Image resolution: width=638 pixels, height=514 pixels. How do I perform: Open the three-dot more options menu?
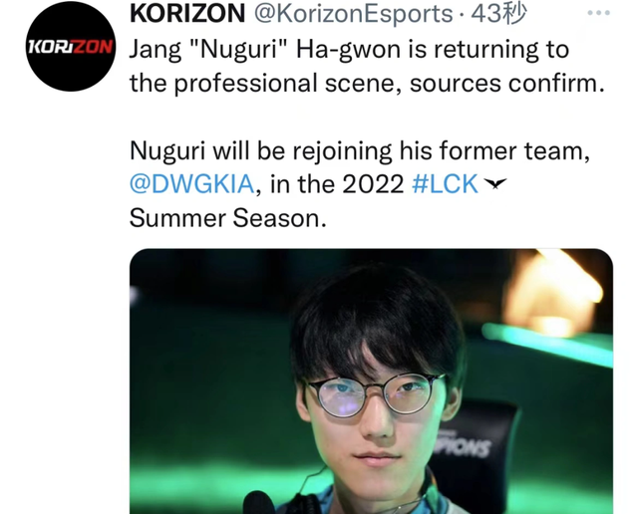[598, 13]
